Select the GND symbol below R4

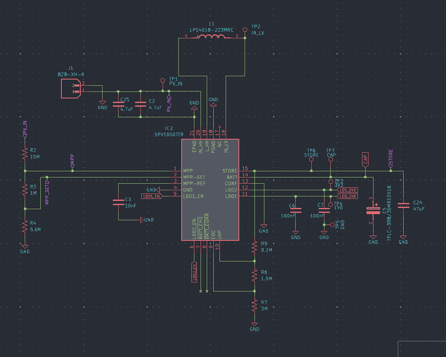tap(25, 249)
